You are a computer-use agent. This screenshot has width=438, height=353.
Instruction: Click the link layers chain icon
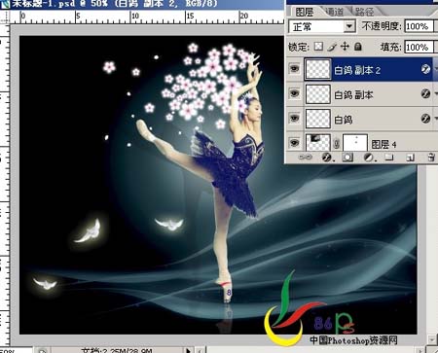click(x=305, y=158)
